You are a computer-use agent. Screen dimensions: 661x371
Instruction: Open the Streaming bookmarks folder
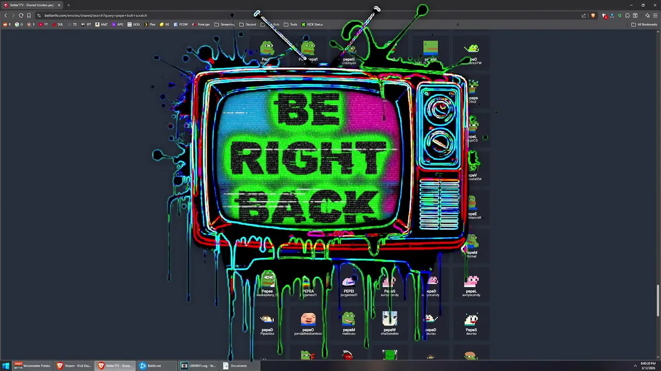click(x=224, y=24)
